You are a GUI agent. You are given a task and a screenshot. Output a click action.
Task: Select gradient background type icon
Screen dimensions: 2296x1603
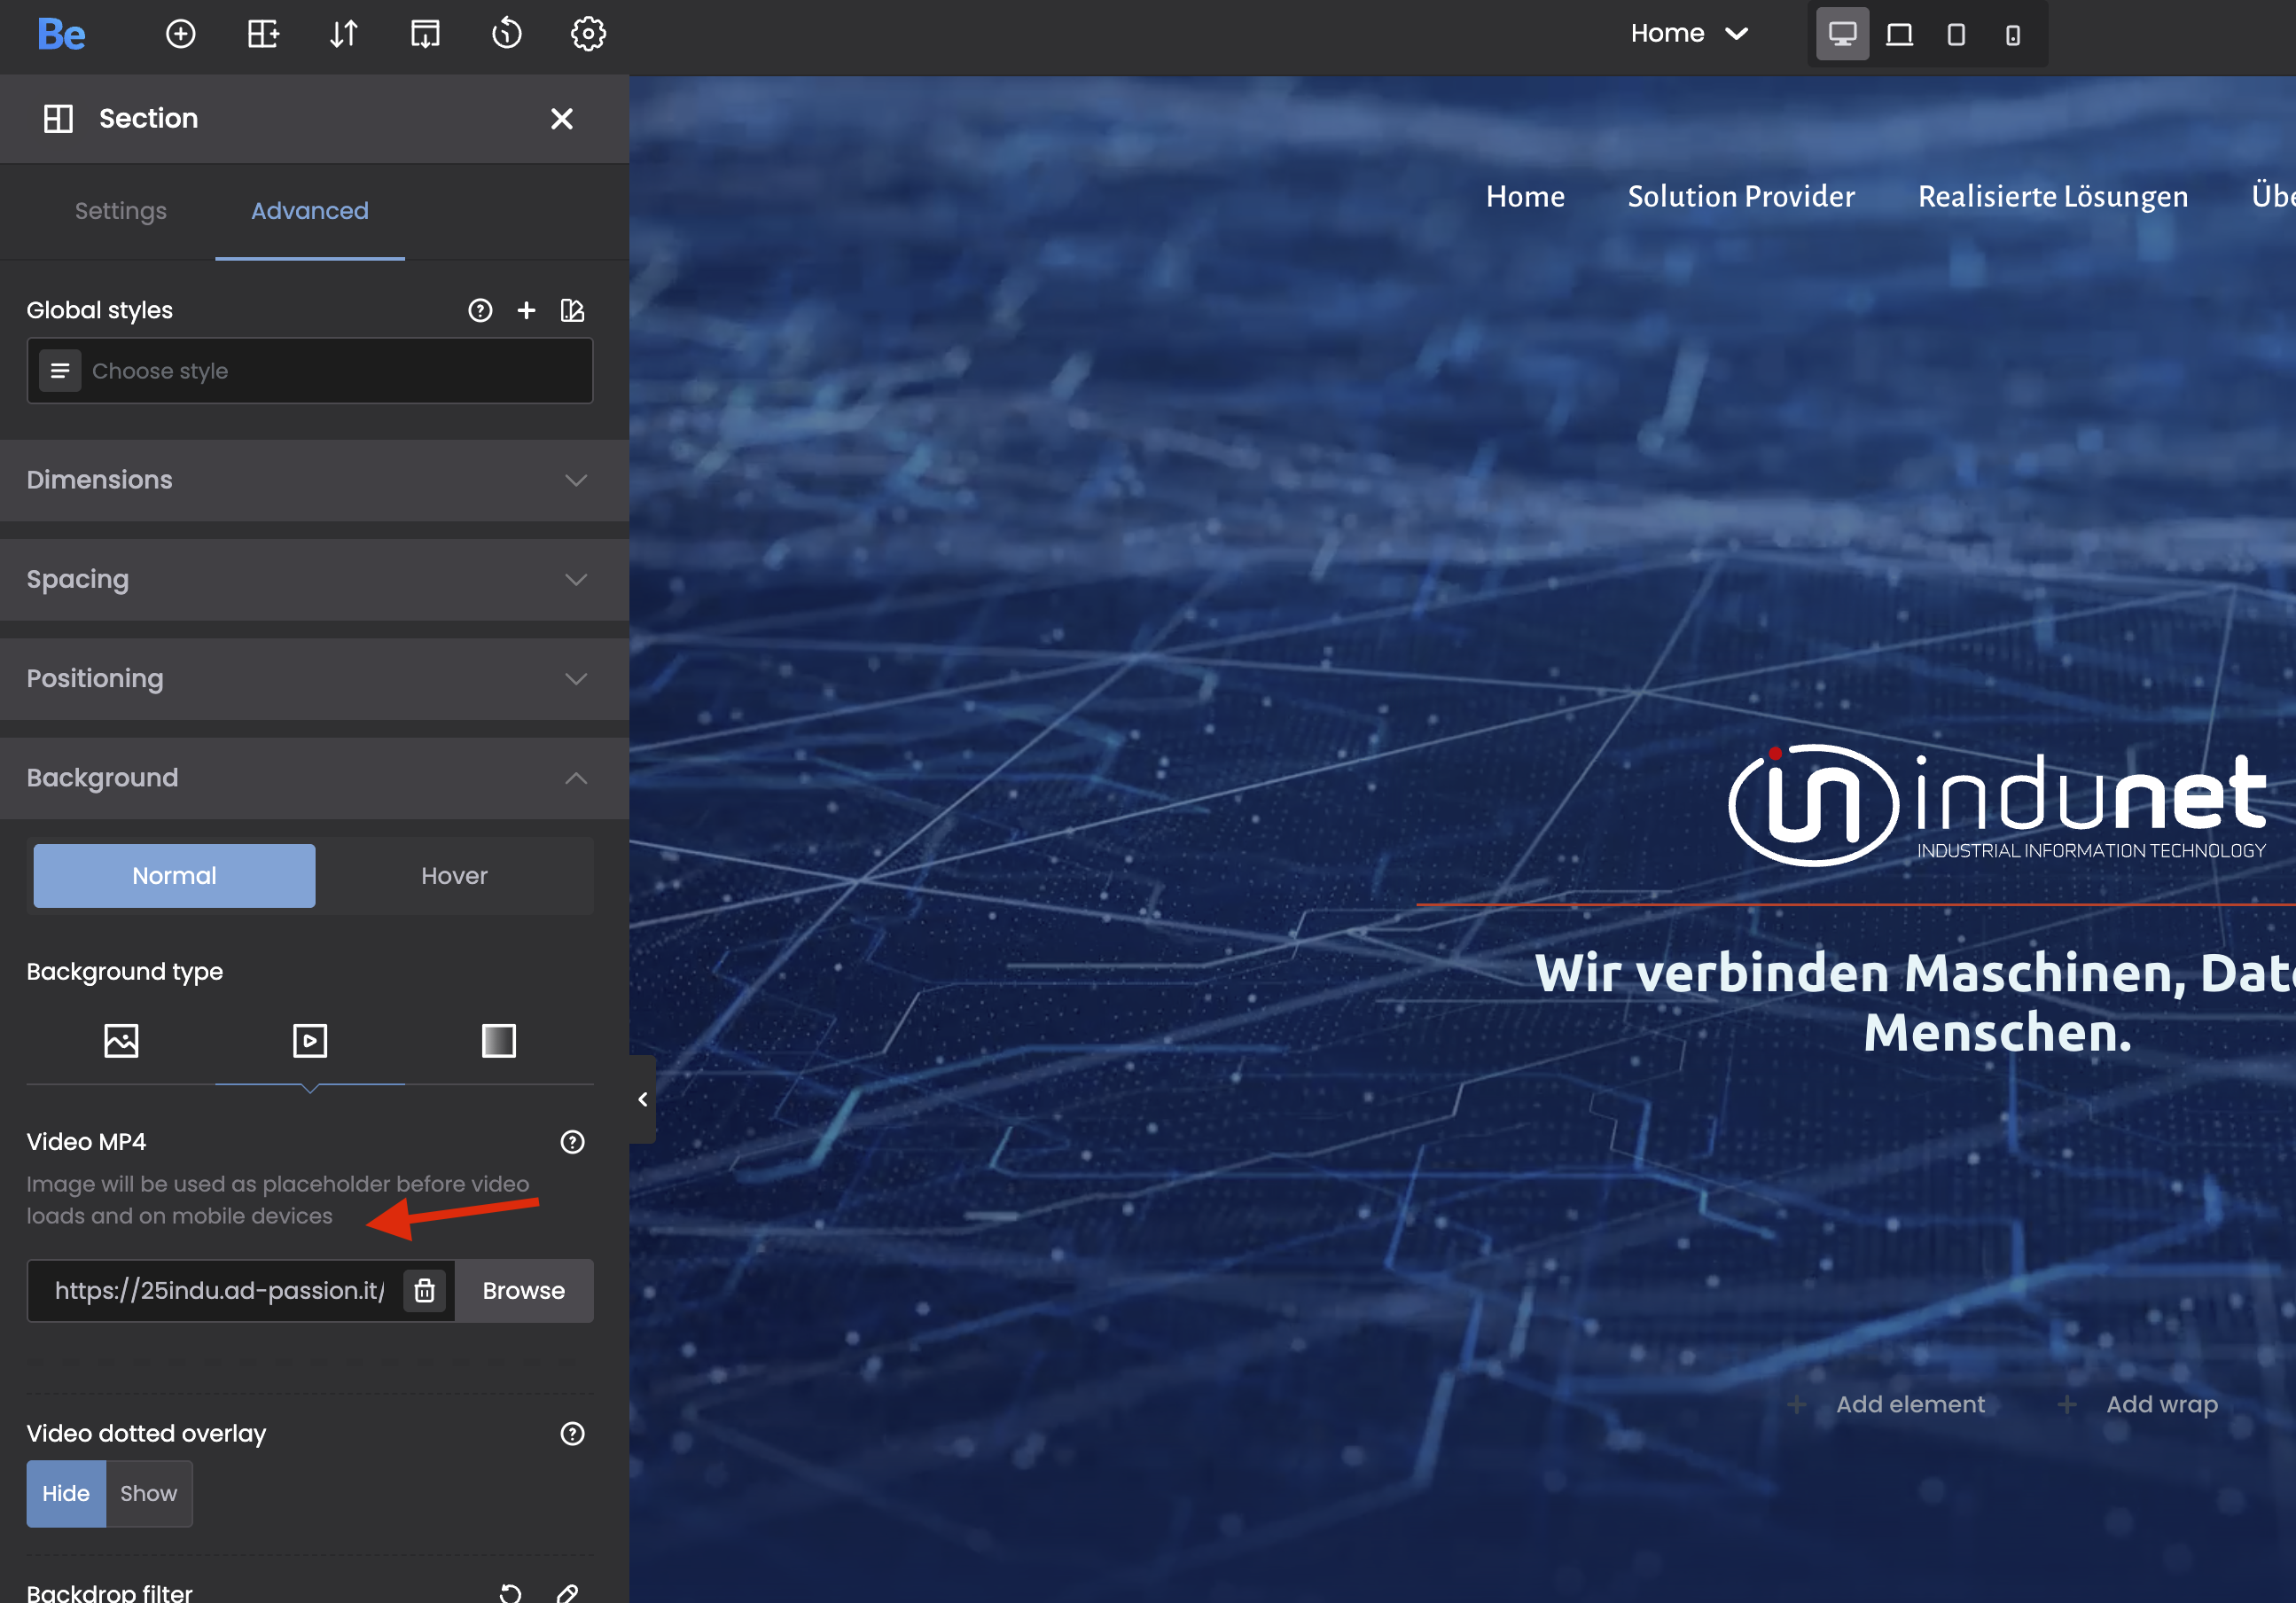[x=498, y=1040]
